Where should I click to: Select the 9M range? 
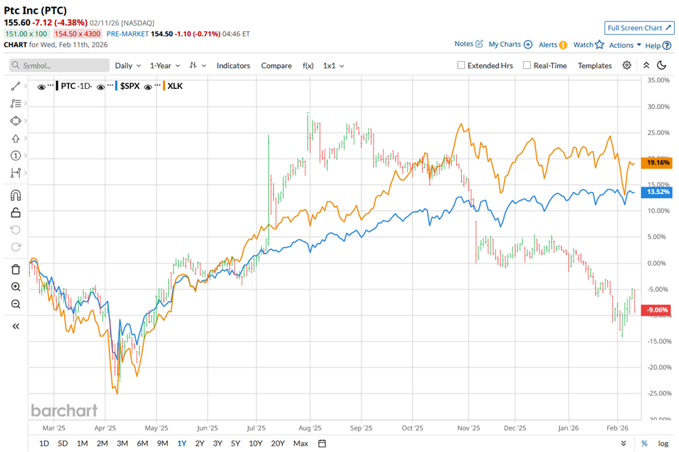[162, 444]
